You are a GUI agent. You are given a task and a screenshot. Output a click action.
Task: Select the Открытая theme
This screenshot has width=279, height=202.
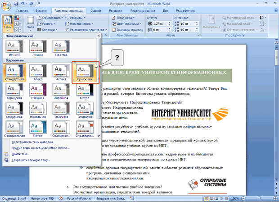click(85, 110)
